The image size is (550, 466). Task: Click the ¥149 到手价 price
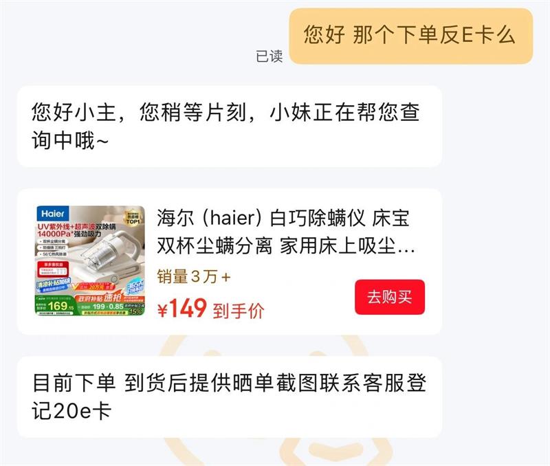pyautogui.click(x=211, y=309)
